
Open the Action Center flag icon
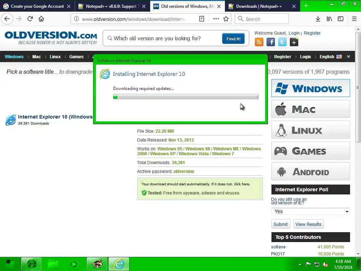[308, 264]
